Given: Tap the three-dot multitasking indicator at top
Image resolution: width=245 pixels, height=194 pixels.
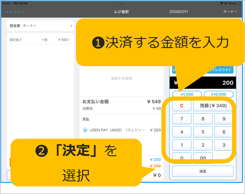Looking at the screenshot, I should pos(122,4).
